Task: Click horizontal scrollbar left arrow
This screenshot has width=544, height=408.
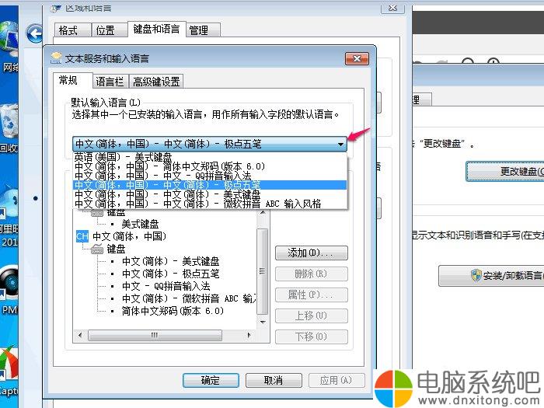Action: [x=80, y=335]
